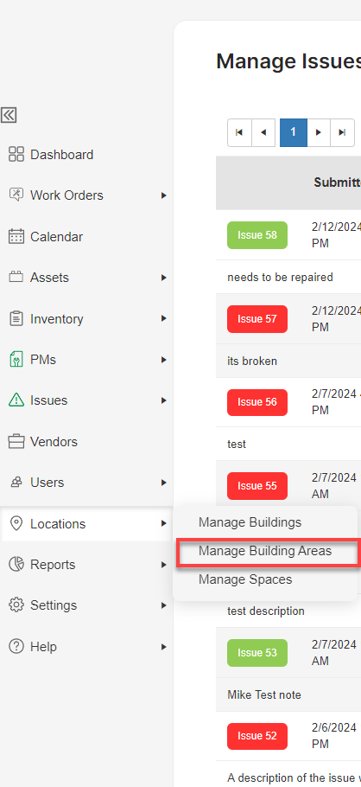Image resolution: width=361 pixels, height=787 pixels.
Task: Collapse the sidebar with the double-chevron icon
Action: (9, 115)
